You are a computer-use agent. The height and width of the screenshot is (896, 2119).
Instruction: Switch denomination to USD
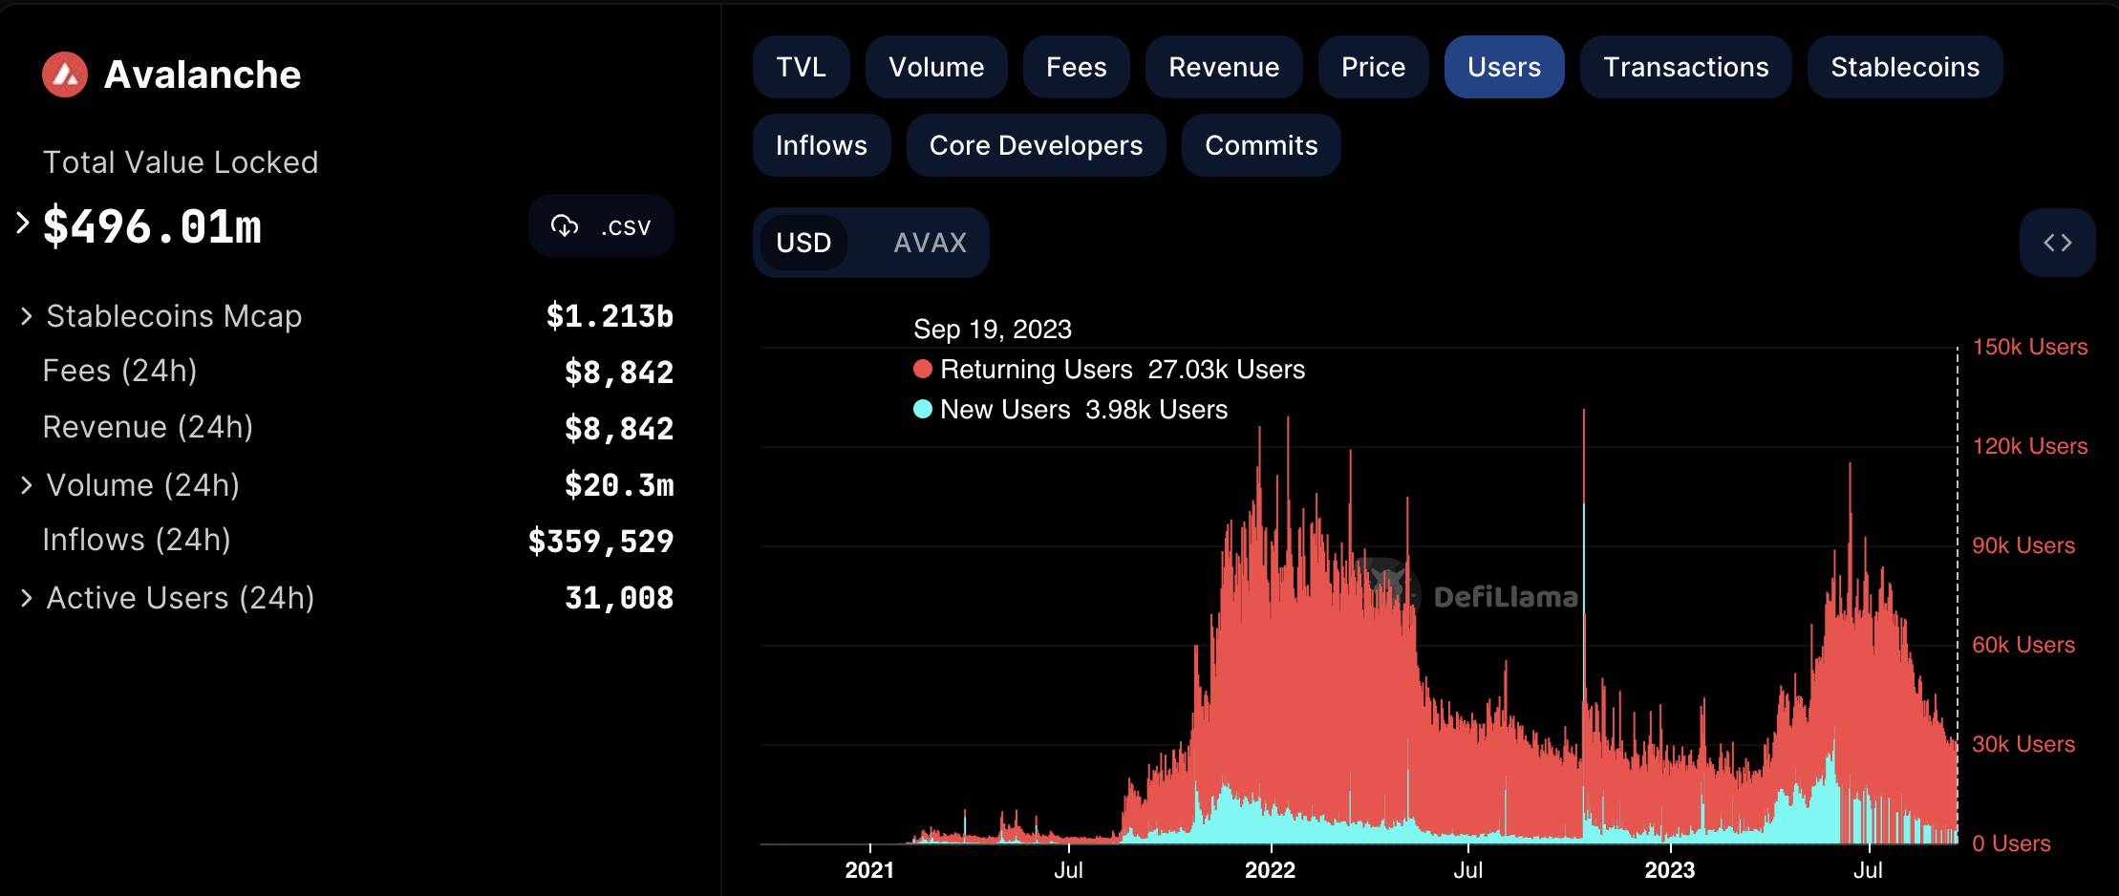(803, 243)
